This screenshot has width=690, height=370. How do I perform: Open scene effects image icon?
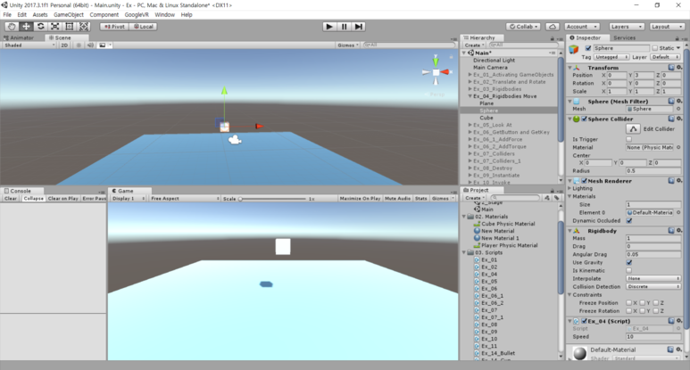(x=103, y=45)
